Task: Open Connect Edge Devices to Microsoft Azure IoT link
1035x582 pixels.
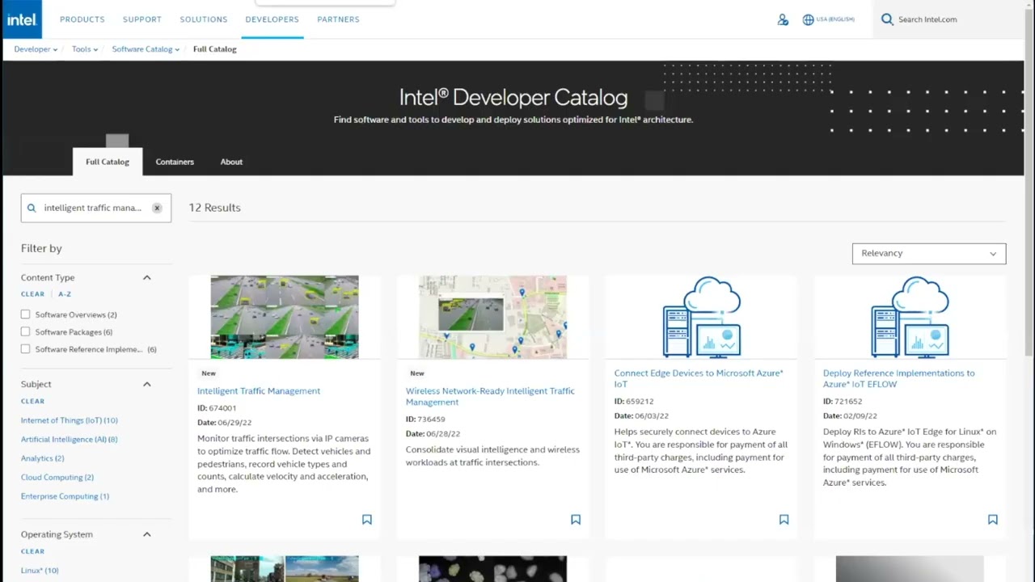Action: 699,378
